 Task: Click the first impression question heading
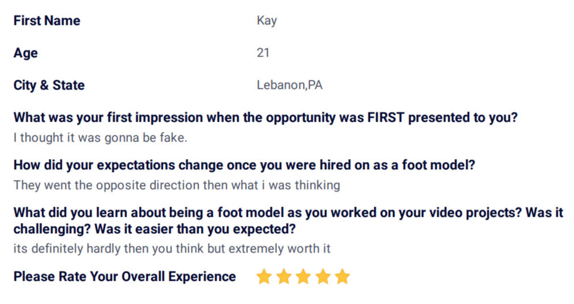pos(265,118)
